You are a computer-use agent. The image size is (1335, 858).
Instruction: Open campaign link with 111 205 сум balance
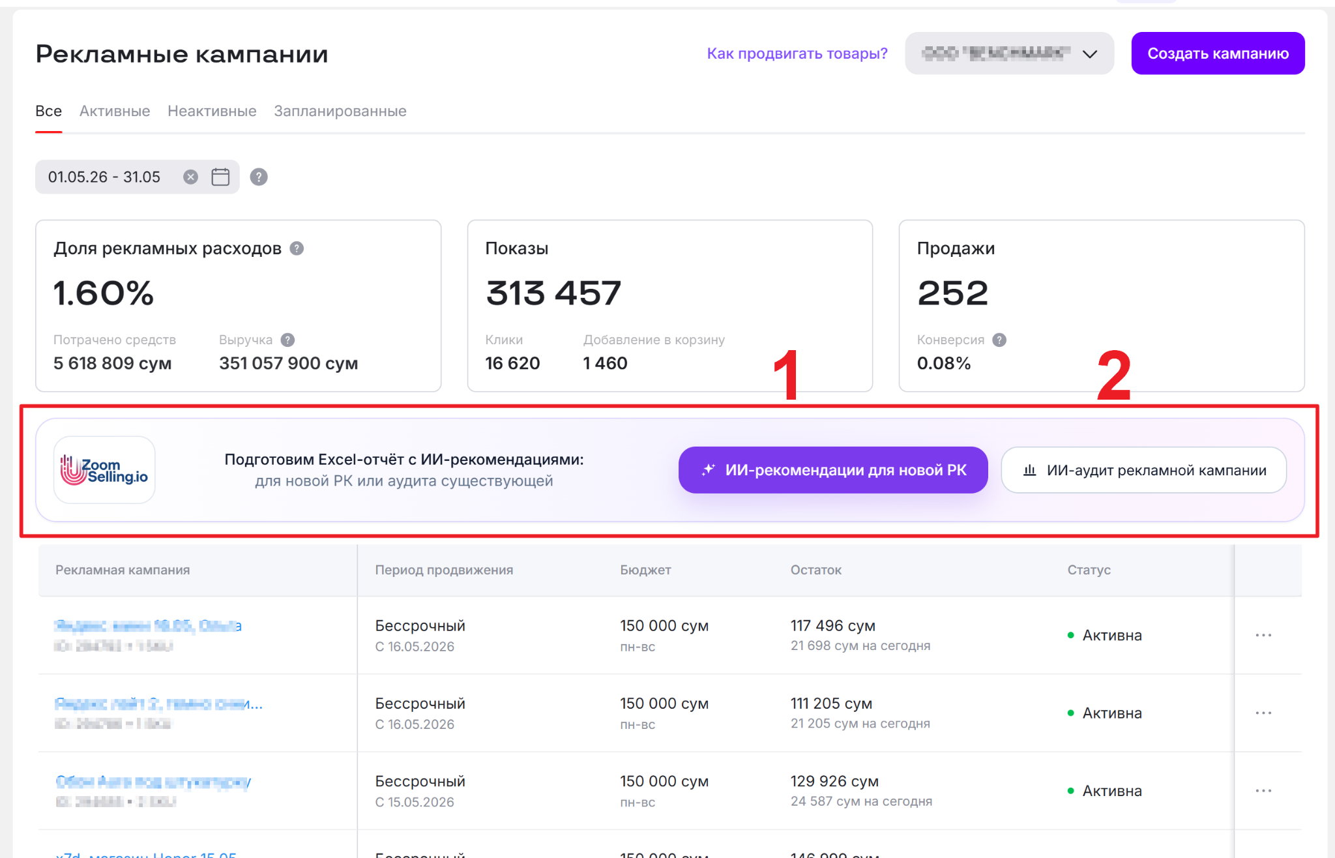click(158, 704)
